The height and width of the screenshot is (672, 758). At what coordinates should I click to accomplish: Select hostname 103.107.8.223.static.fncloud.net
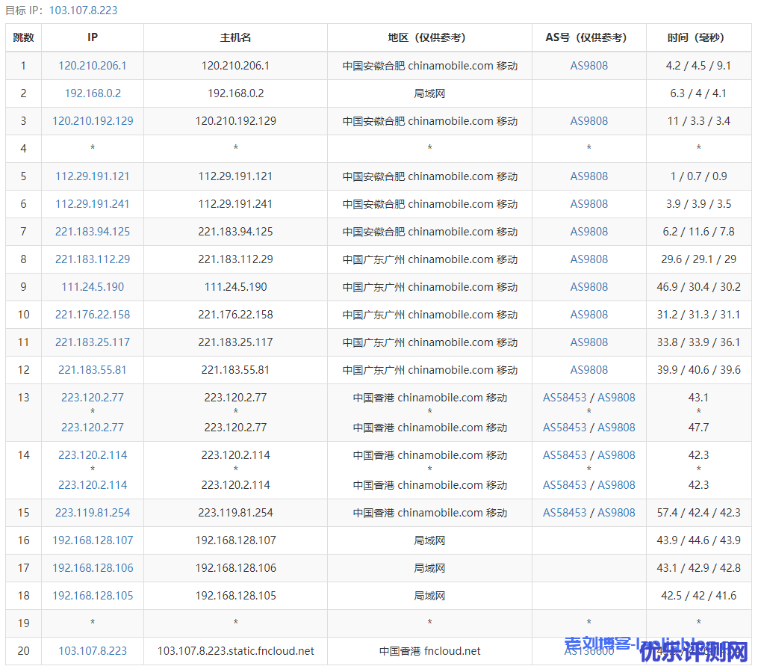coord(235,651)
